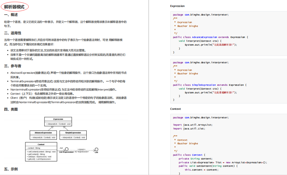The image size is (287, 175).
Task: Click interpret(Context ctx) line in SimpleExpression code
Action: 200,89
